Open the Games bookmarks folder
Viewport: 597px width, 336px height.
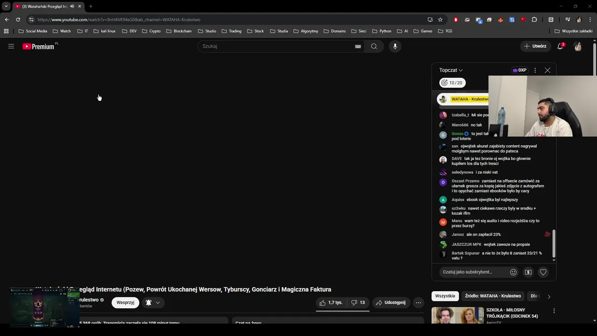click(x=423, y=31)
